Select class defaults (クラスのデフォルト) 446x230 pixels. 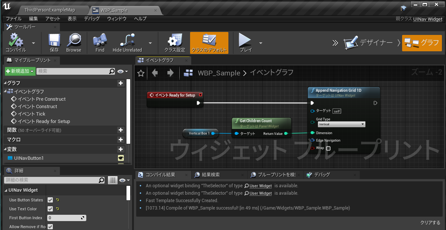209,43
